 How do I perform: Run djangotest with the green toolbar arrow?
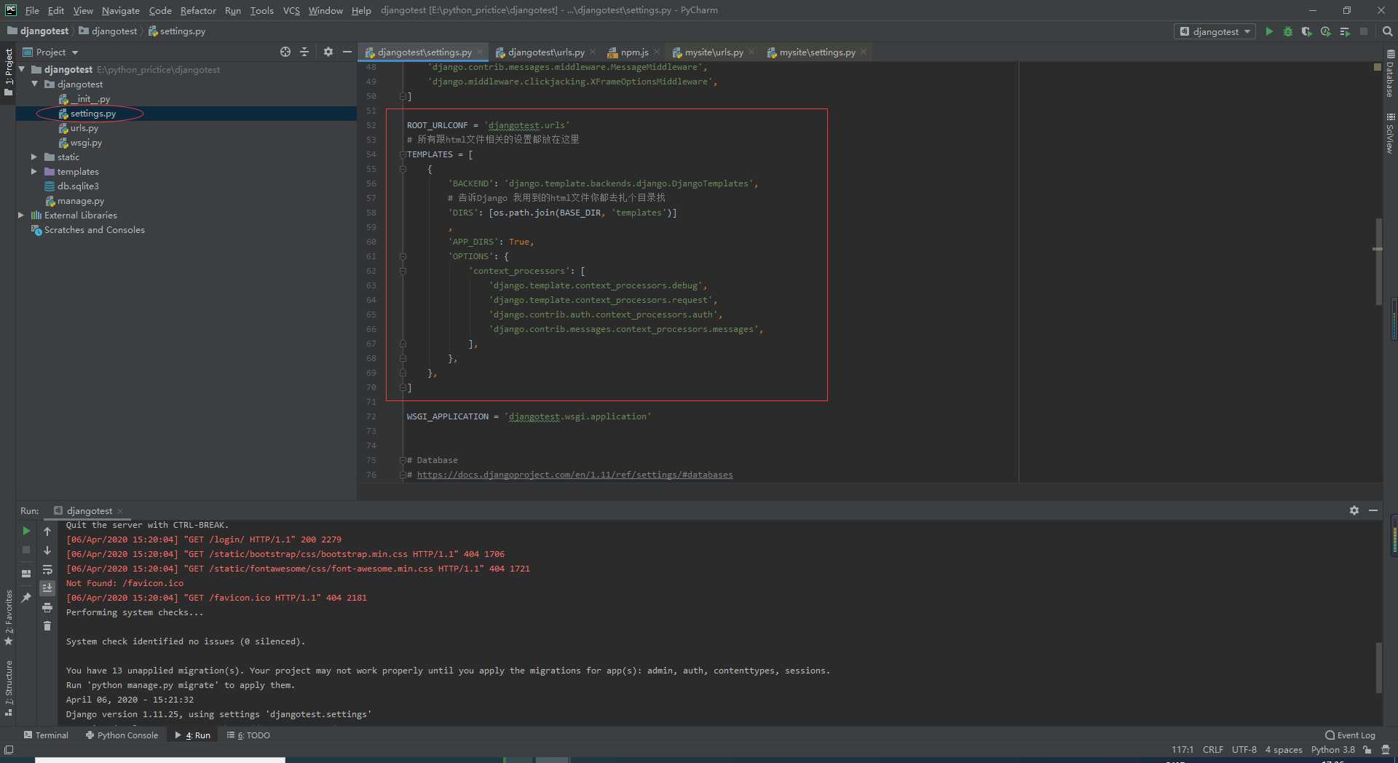1269,31
